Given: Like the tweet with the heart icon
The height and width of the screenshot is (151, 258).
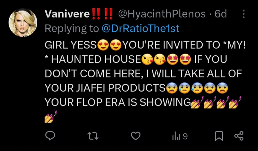Looking at the screenshot, I should [136, 136].
